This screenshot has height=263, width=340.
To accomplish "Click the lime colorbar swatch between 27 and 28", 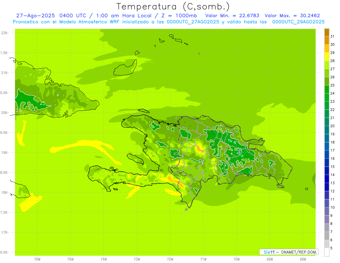I will (x=327, y=65).
